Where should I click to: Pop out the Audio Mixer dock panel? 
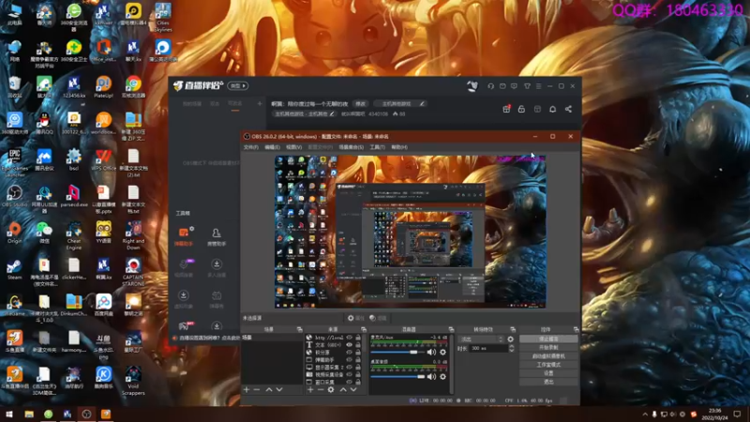451,330
